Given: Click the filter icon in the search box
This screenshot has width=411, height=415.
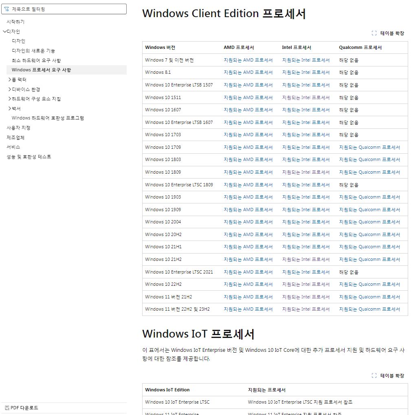Looking at the screenshot, I should pyautogui.click(x=7, y=9).
